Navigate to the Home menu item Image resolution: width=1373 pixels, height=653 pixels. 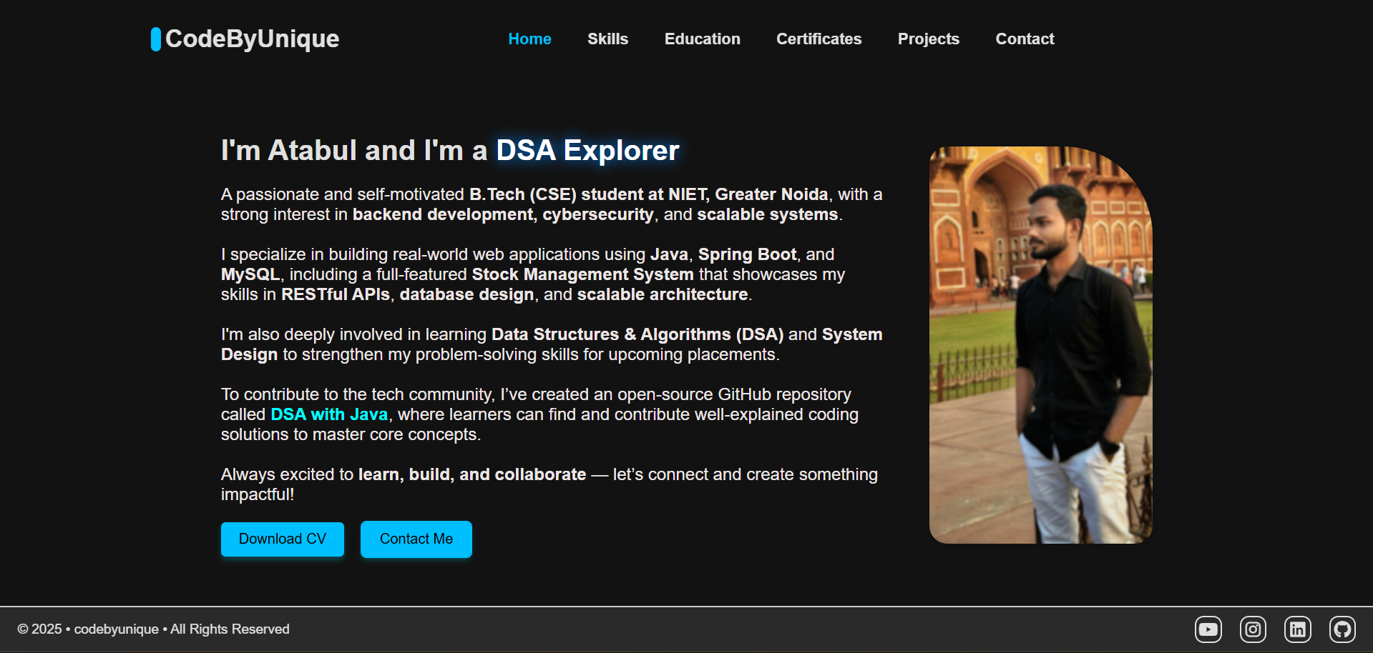coord(529,39)
